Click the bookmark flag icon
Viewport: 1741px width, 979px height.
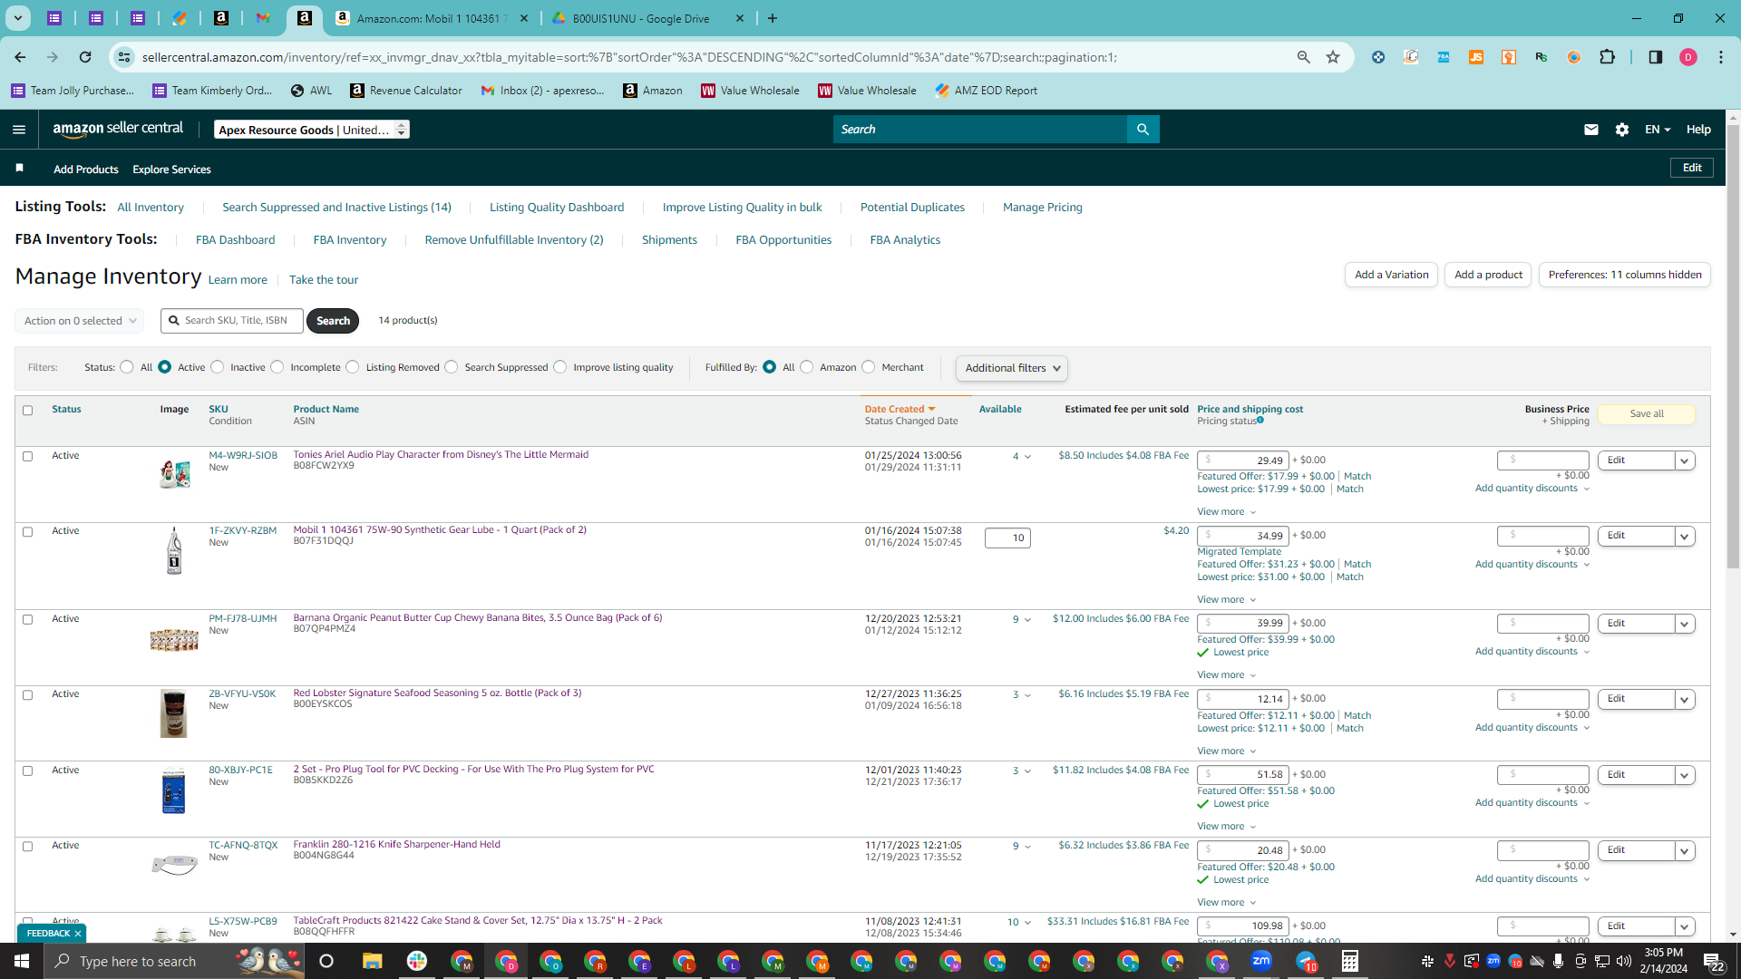pos(20,169)
